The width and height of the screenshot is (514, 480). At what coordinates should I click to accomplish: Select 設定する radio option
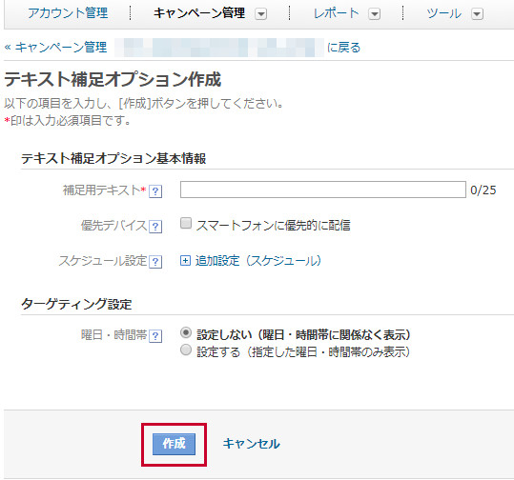coord(186,350)
